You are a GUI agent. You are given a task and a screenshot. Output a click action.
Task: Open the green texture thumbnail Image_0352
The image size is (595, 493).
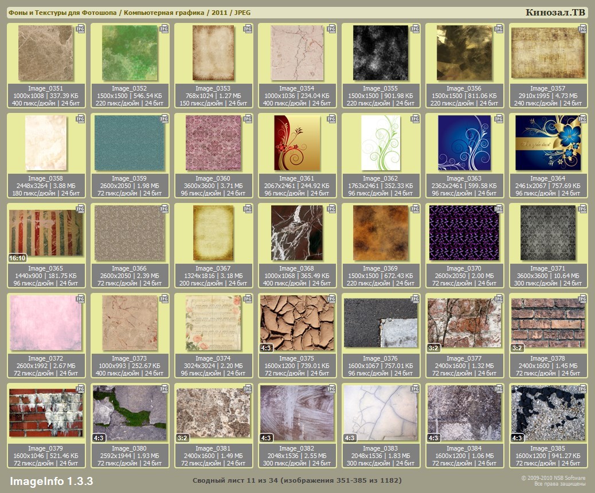click(130, 53)
